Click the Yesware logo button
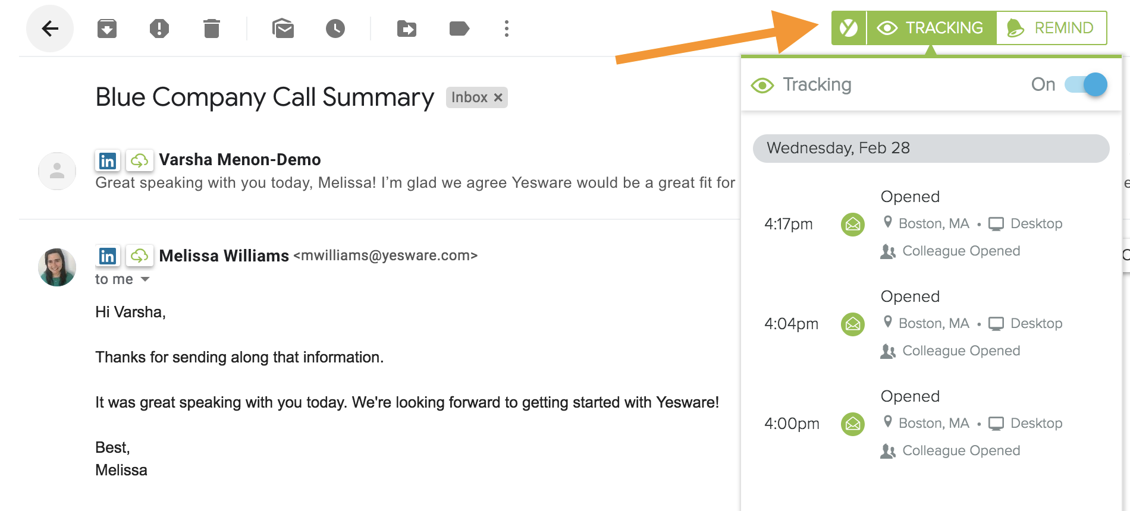1130x511 pixels. pyautogui.click(x=849, y=28)
